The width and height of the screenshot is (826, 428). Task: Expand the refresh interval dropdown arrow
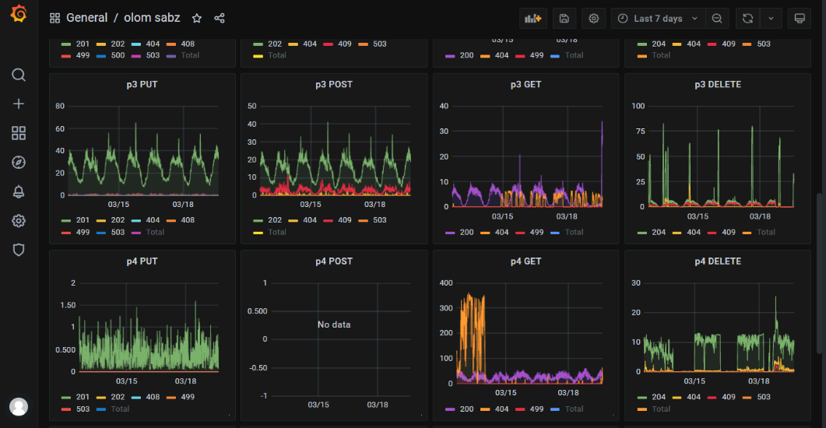point(771,18)
